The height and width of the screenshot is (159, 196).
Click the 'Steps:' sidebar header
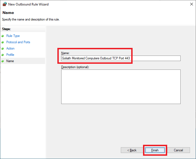coord(6,29)
